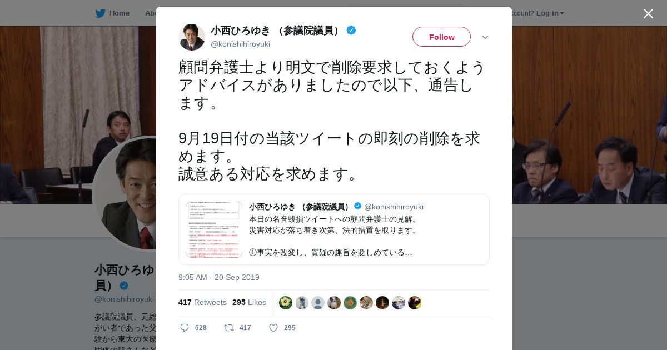Viewport: 667px width, 350px height.
Task: Open the Log in dropdown
Action: (550, 13)
